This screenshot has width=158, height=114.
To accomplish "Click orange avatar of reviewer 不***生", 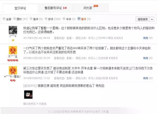I will (x=13, y=50).
